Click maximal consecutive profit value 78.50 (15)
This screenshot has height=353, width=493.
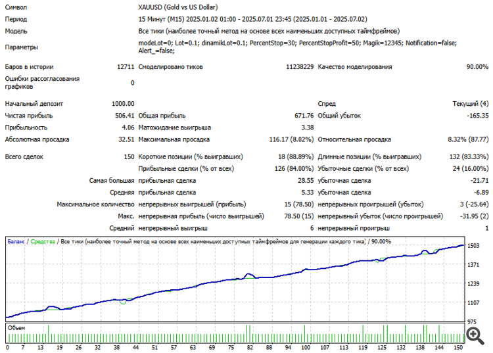(299, 216)
